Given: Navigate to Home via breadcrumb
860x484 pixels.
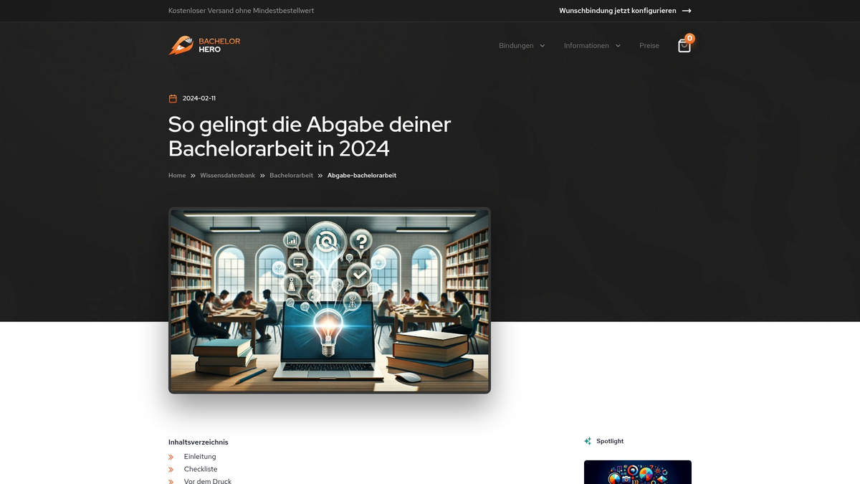Looking at the screenshot, I should pyautogui.click(x=176, y=175).
